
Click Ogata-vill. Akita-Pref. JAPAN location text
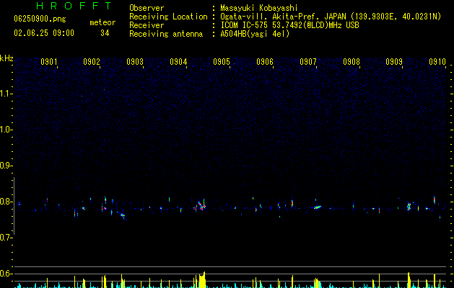[x=331, y=17]
